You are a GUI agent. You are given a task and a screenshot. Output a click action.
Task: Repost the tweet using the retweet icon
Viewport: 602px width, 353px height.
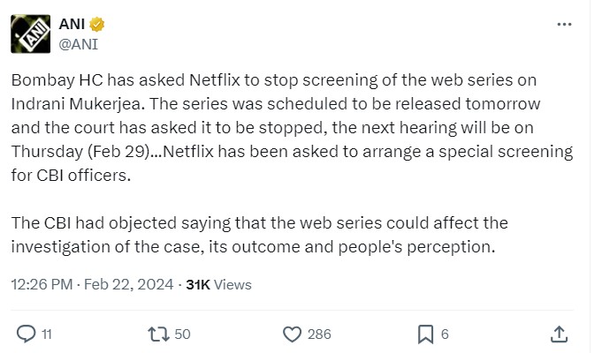point(158,334)
